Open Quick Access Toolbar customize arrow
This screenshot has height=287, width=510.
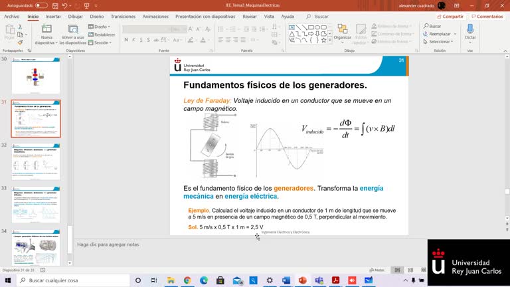pos(96,5)
